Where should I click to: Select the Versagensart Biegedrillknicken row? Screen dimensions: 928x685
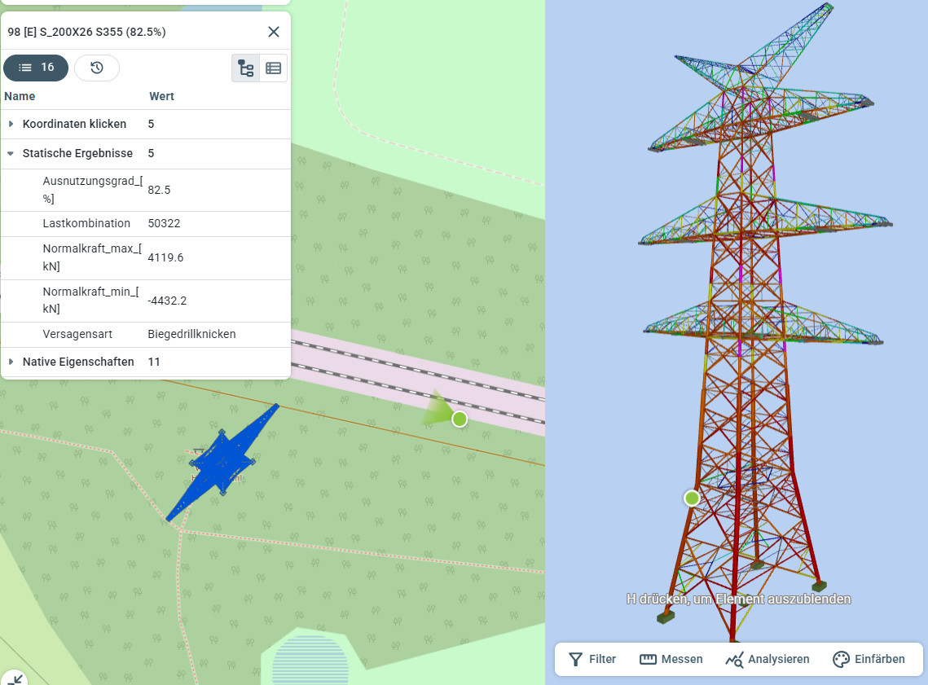[x=145, y=334]
